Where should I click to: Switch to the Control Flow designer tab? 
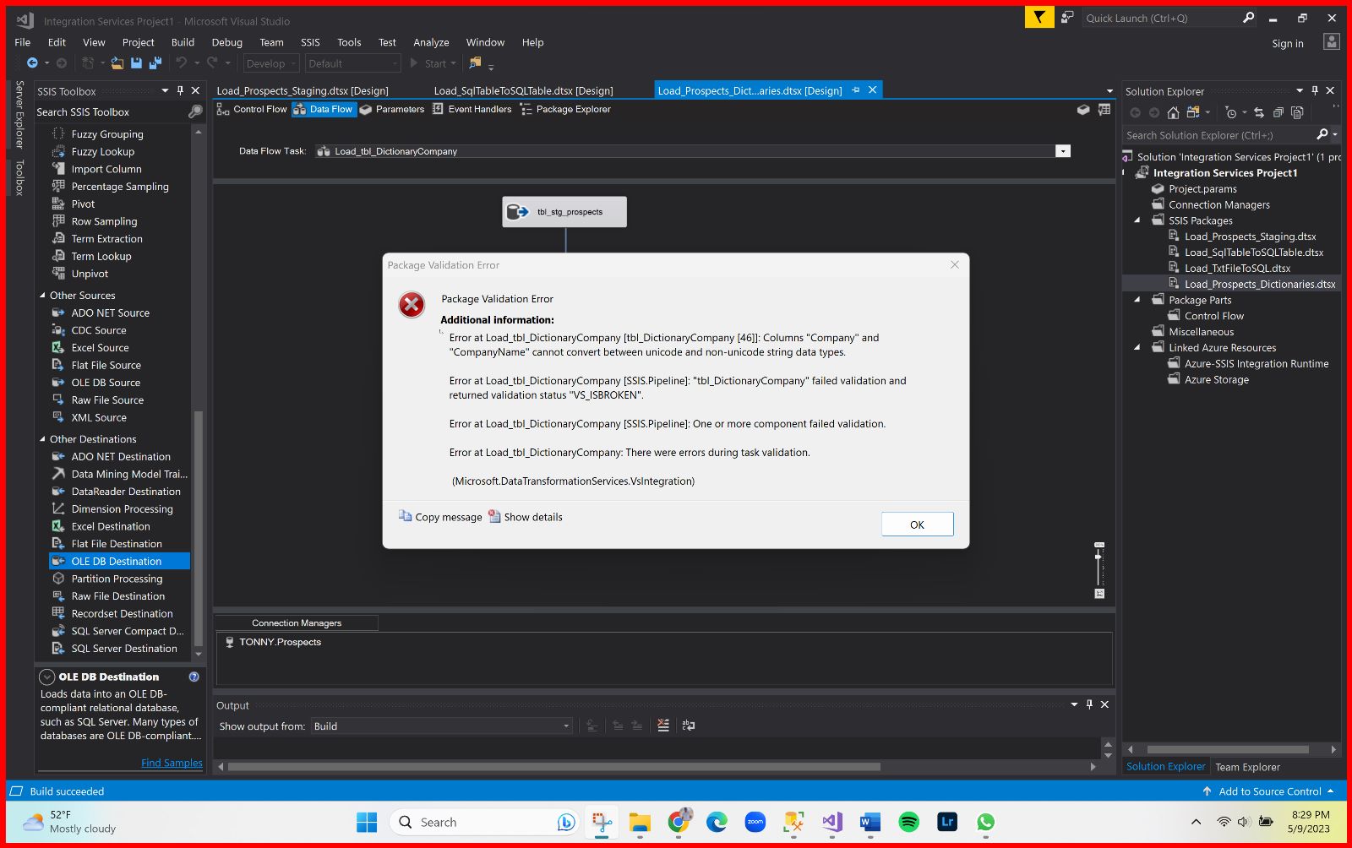click(252, 109)
